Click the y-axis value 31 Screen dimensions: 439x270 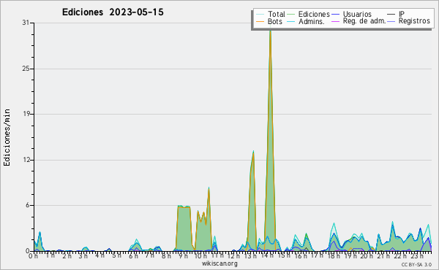pos(26,23)
